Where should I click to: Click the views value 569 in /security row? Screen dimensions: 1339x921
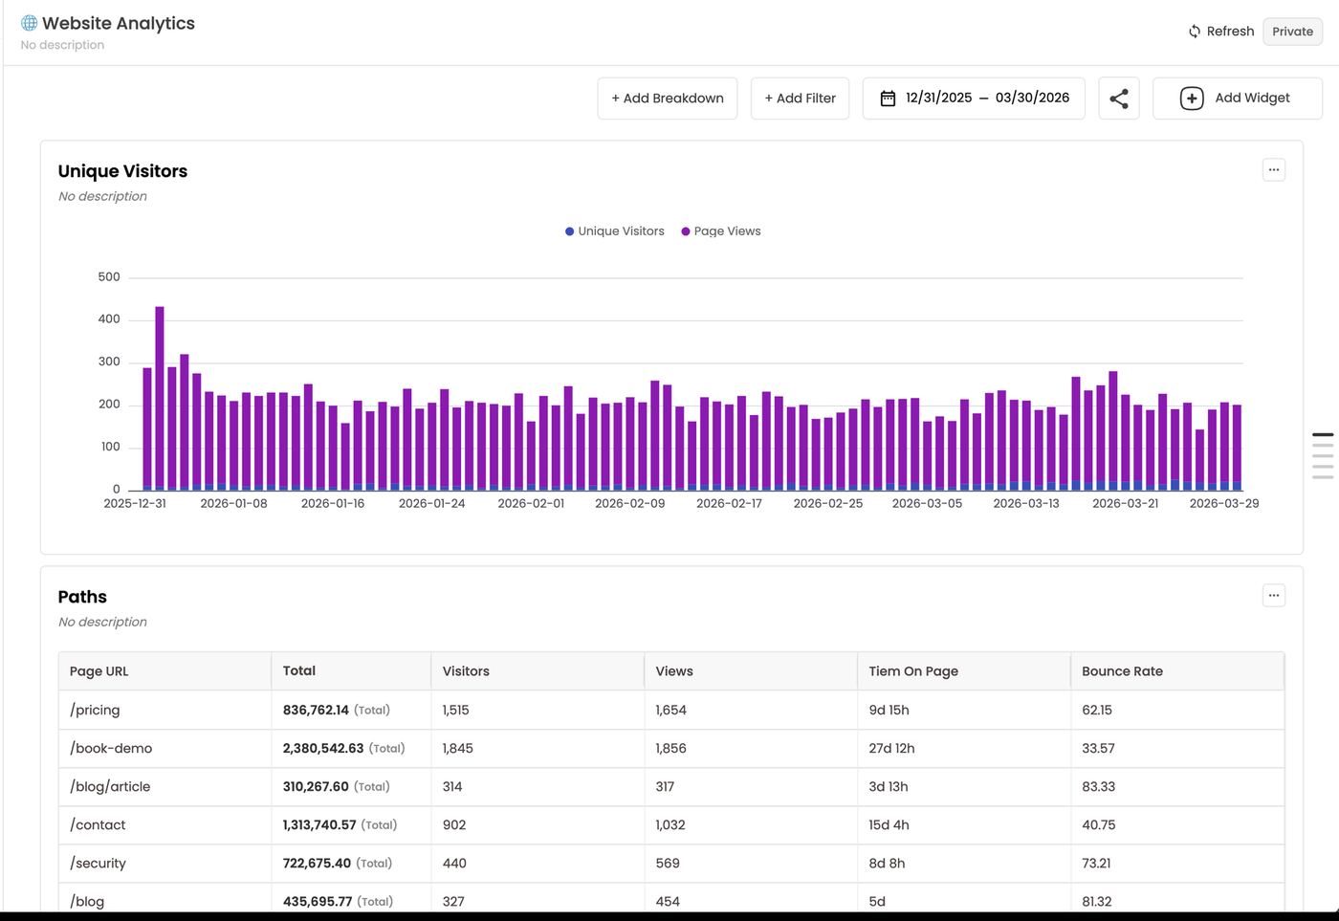668,864
